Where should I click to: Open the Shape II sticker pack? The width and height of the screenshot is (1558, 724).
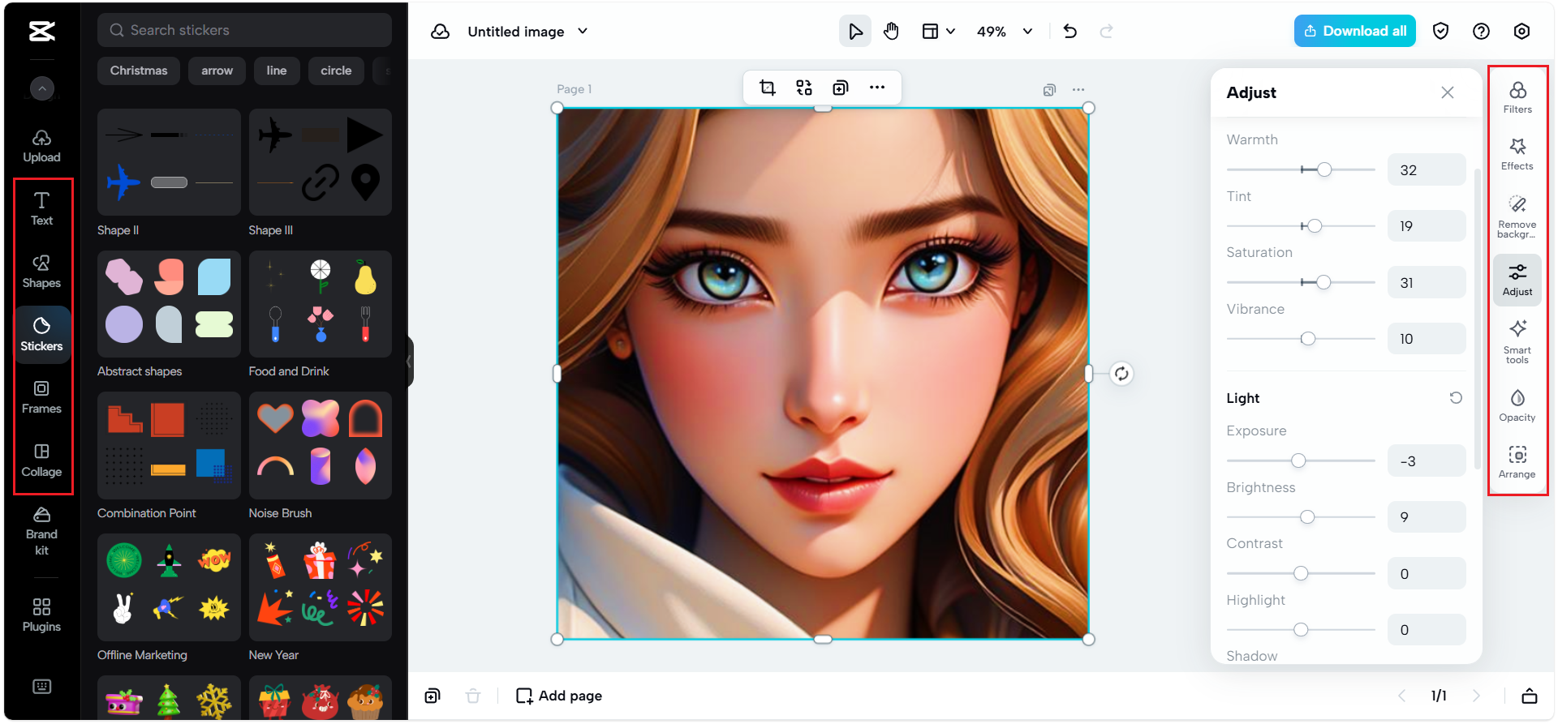point(169,162)
